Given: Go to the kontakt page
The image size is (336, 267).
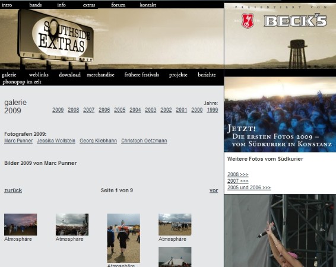Looking at the screenshot, I should point(148,5).
